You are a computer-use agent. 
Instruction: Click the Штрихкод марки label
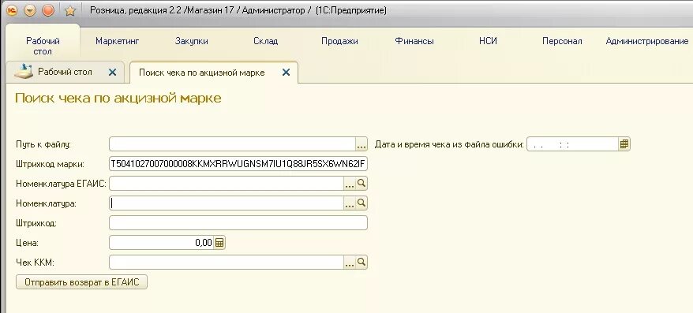50,164
